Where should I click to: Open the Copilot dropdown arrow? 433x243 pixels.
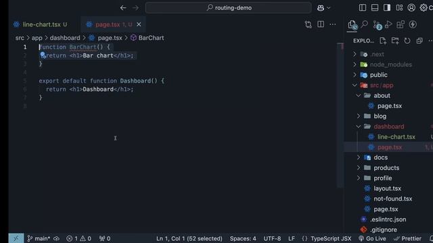(x=328, y=8)
